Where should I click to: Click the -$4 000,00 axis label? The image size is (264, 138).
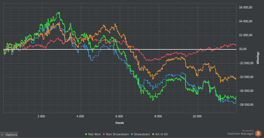click(x=246, y=77)
